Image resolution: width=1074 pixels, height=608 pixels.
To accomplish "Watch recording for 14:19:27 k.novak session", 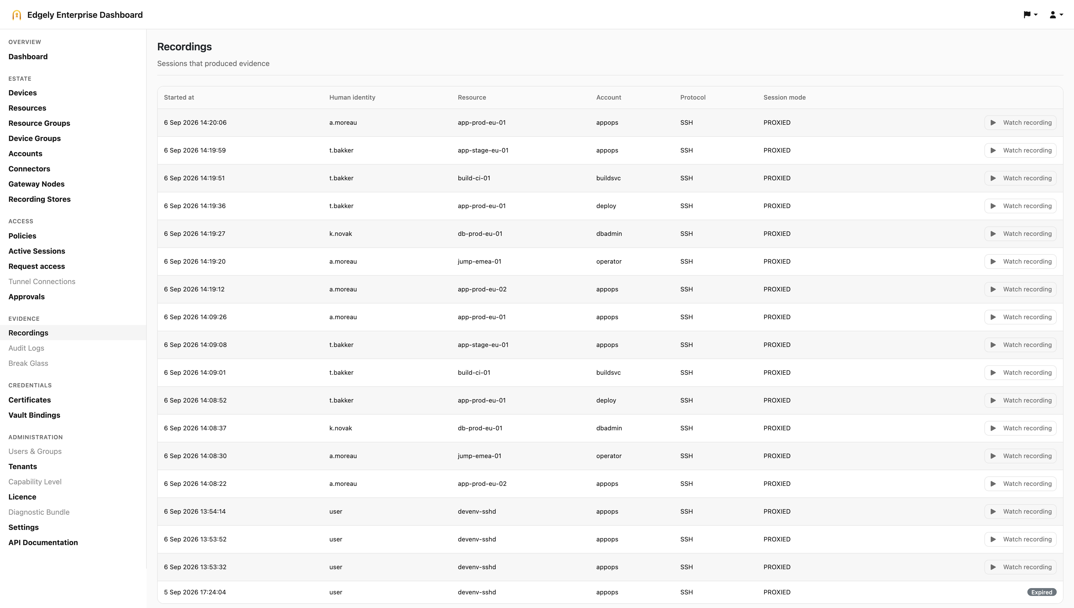I will pos(1020,234).
